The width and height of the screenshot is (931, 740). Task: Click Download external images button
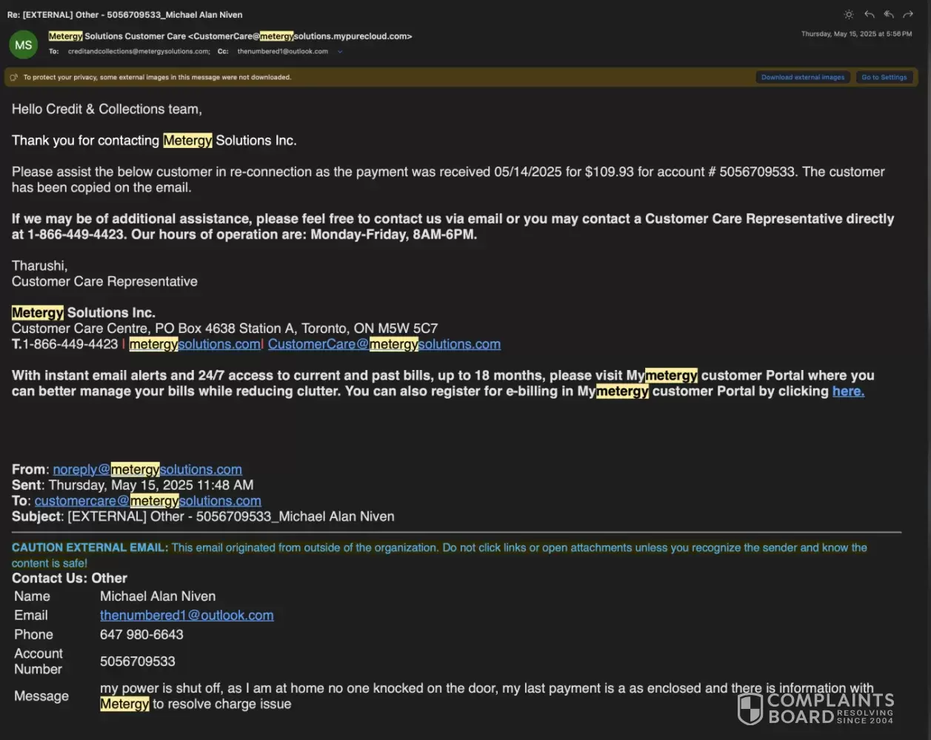pos(803,77)
